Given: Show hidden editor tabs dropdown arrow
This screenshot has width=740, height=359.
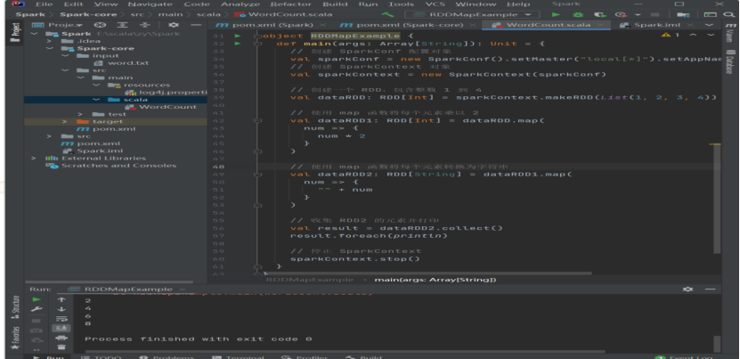Looking at the screenshot, I should 709,25.
